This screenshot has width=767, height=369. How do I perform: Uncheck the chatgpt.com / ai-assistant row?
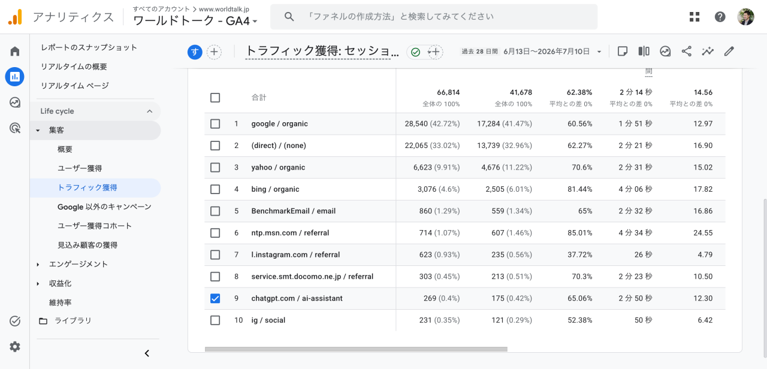215,298
